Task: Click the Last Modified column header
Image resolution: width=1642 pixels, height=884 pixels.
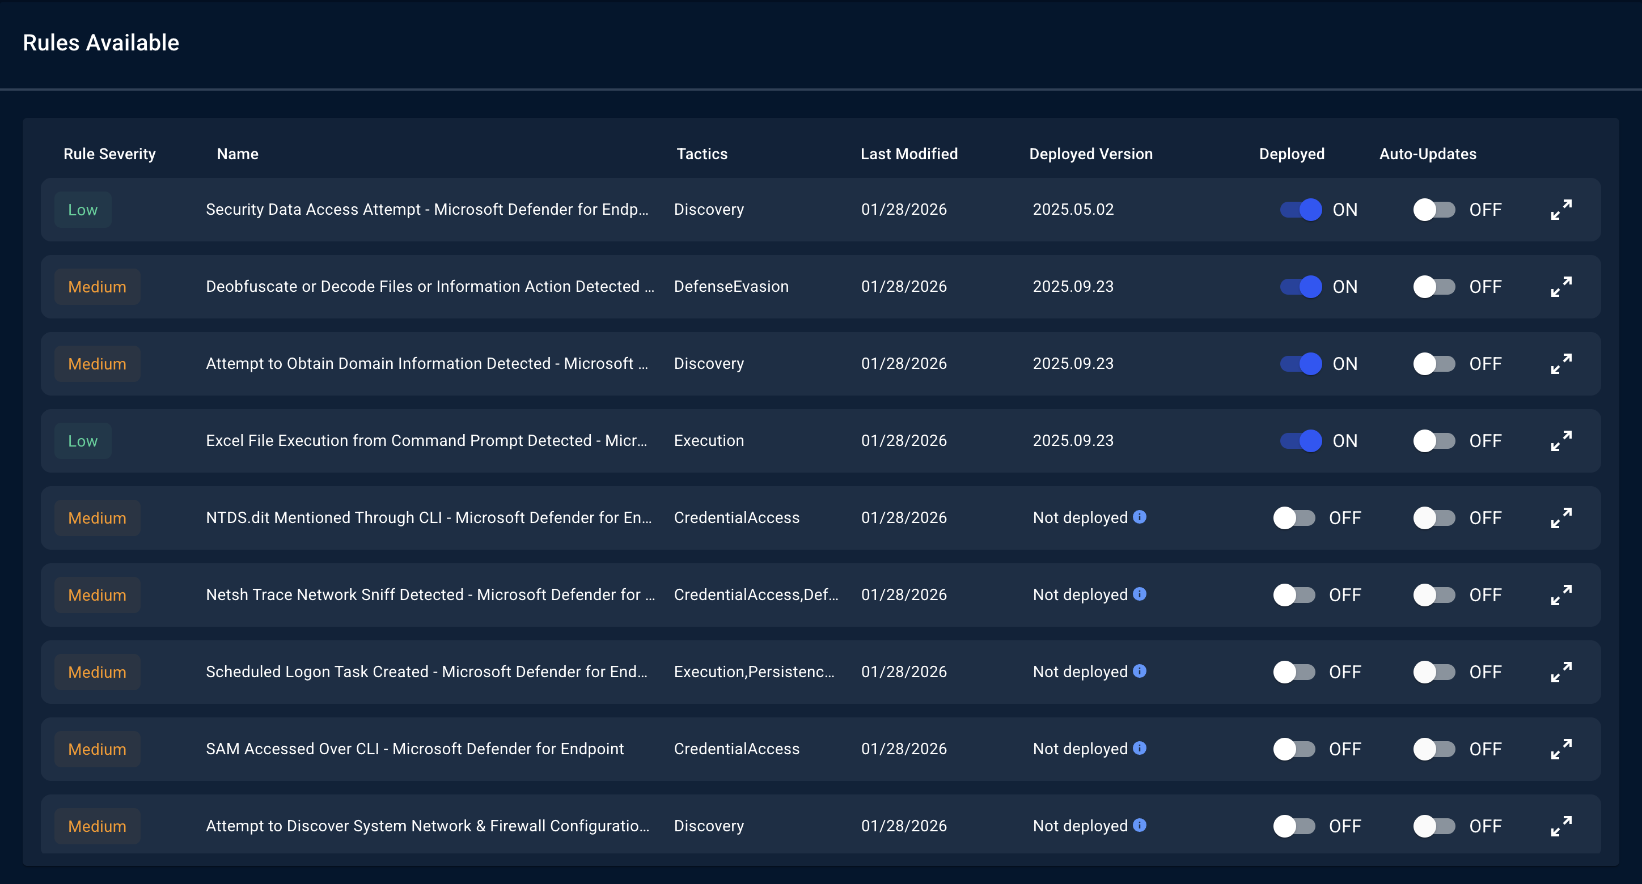Action: pyautogui.click(x=908, y=154)
